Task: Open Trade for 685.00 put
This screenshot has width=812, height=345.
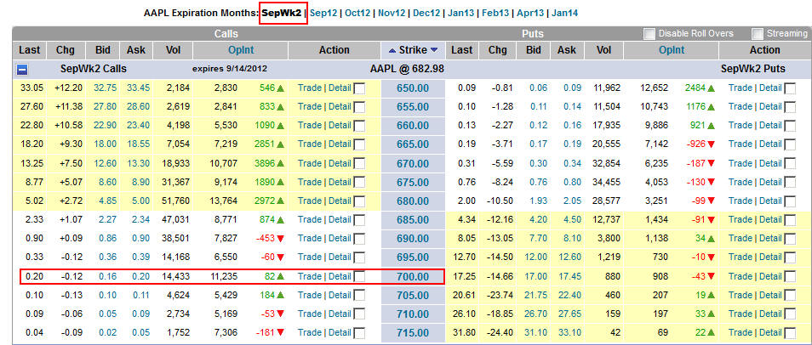Action: coord(740,220)
